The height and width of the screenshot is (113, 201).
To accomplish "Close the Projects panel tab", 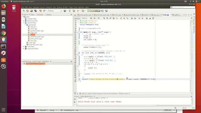I will (29, 15).
